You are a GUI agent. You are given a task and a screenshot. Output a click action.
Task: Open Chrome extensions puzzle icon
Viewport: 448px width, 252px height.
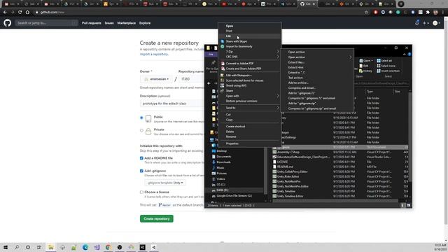coord(428,13)
